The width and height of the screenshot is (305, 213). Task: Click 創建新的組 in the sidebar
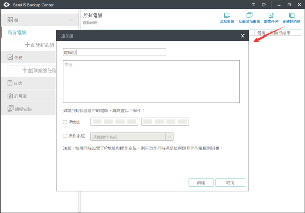tap(40, 45)
